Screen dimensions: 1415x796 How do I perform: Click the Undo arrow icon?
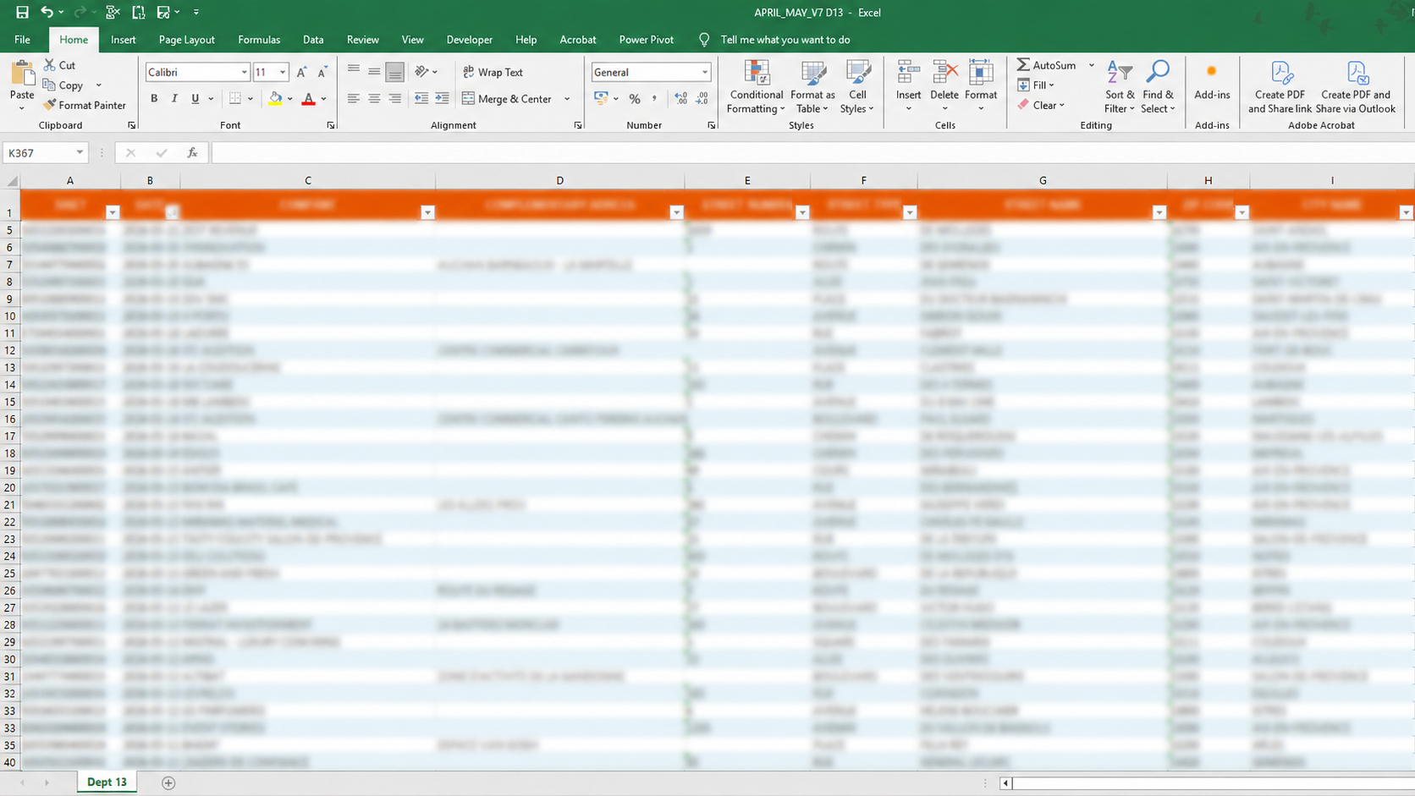point(47,13)
